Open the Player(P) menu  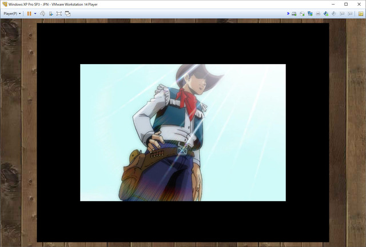coord(12,14)
